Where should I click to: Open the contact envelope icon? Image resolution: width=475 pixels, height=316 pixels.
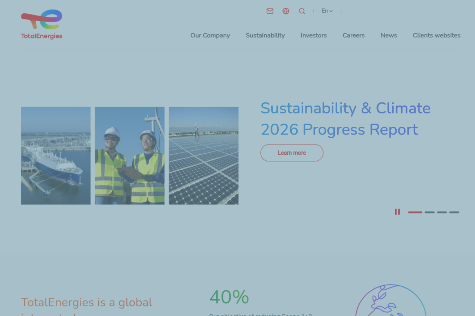point(270,11)
